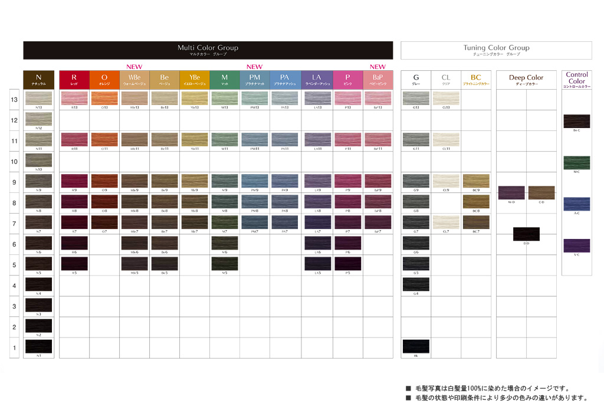Screen dimensions: 604x413
Task: Select the Deep Color section heading
Action: (526, 78)
